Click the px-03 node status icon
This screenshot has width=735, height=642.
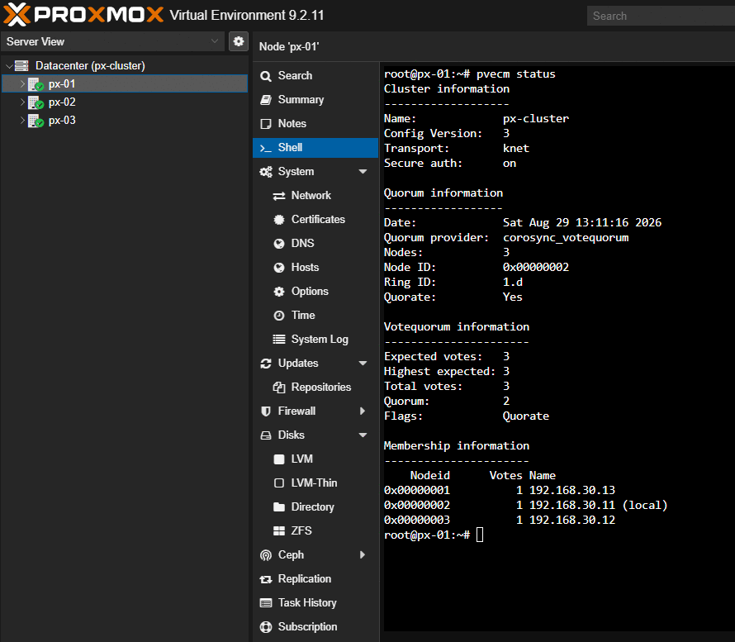(x=36, y=121)
